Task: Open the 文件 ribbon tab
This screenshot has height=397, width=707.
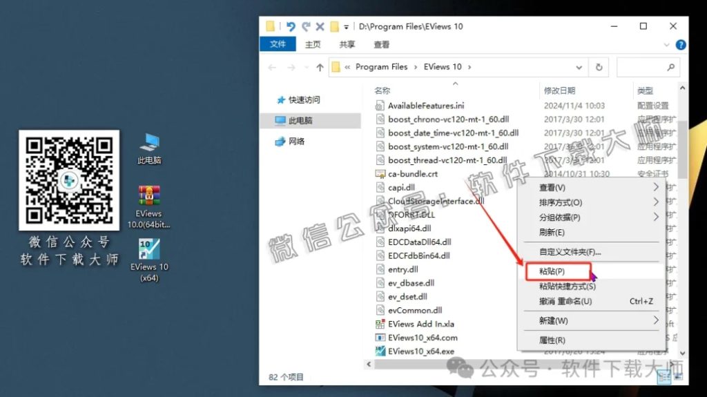Action: (278, 44)
